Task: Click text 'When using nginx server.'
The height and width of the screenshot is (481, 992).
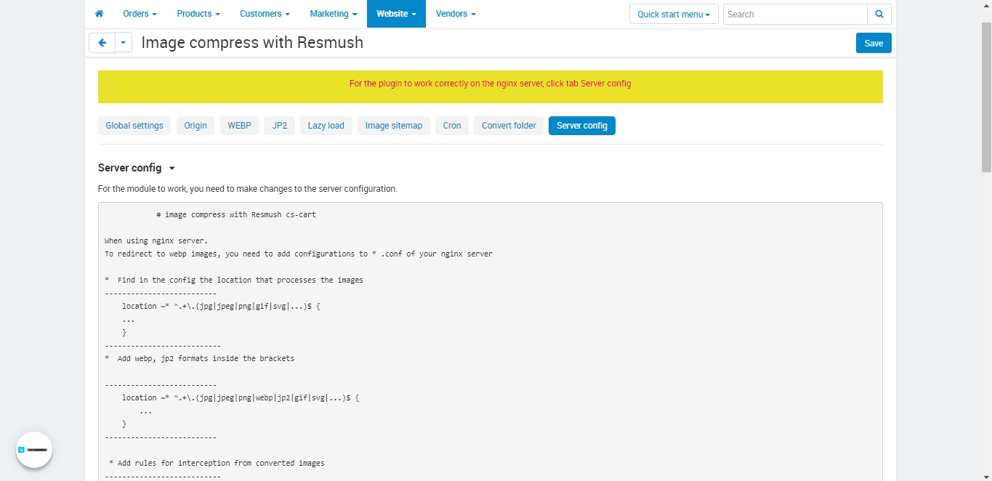Action: (156, 240)
